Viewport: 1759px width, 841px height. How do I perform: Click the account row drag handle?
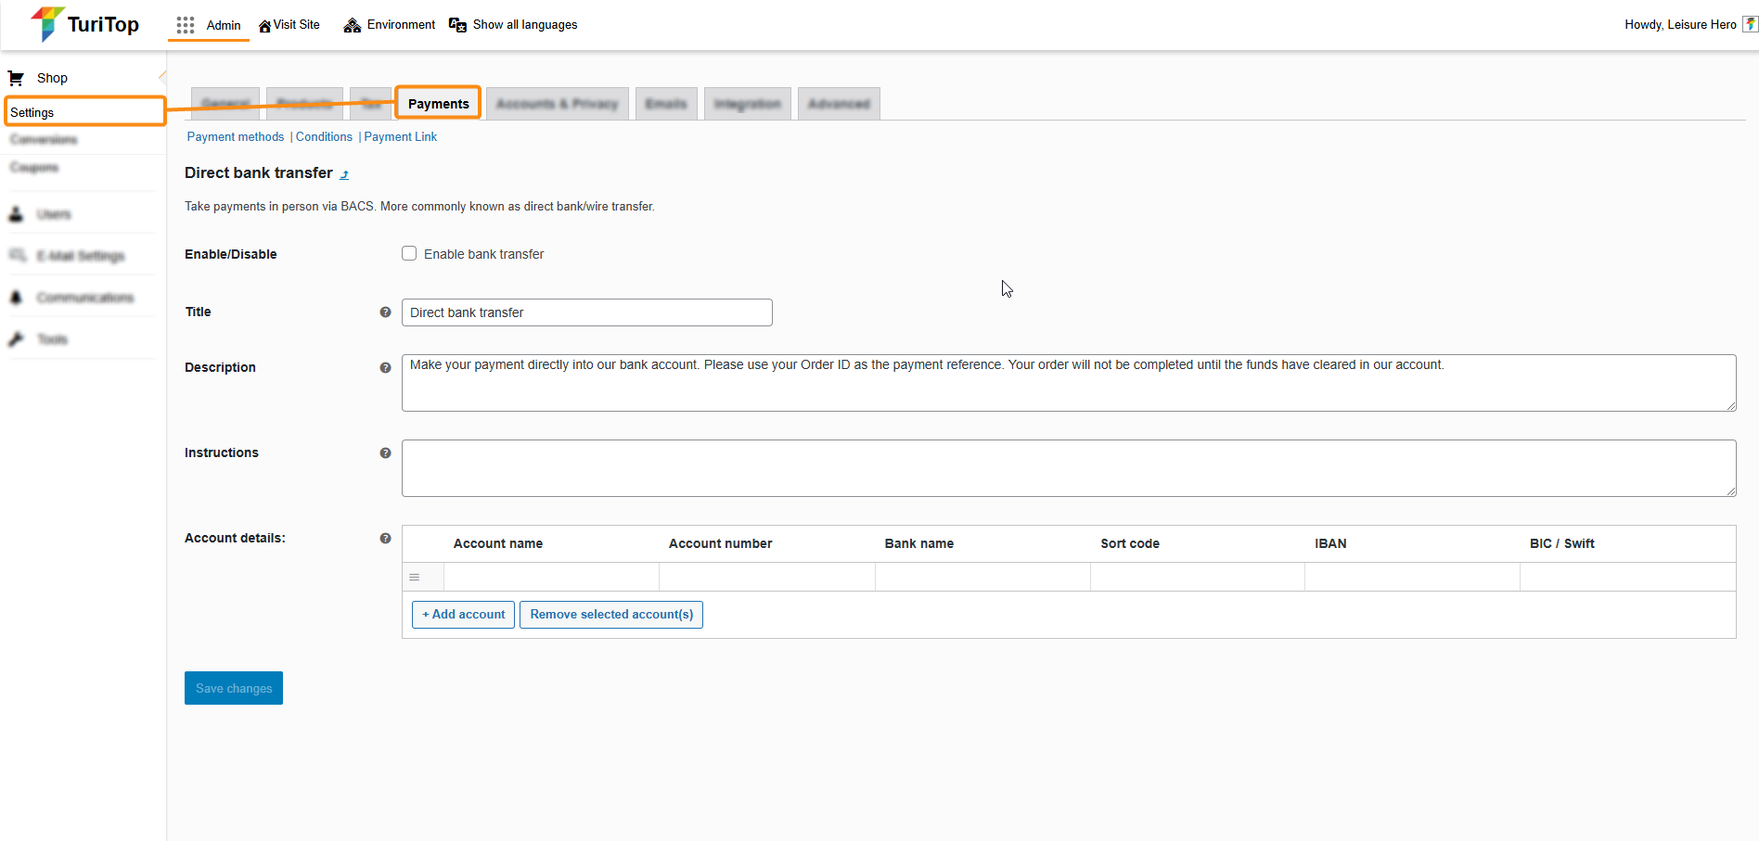click(x=415, y=578)
